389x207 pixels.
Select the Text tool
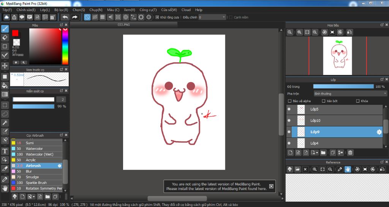coord(5,151)
